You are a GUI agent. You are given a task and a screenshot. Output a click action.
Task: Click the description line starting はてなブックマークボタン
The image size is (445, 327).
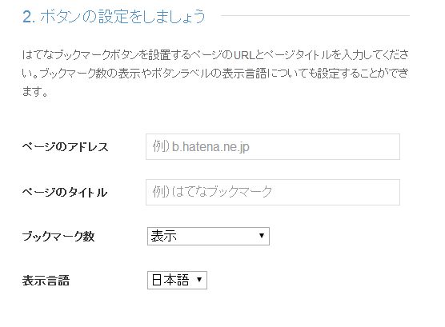[215, 54]
